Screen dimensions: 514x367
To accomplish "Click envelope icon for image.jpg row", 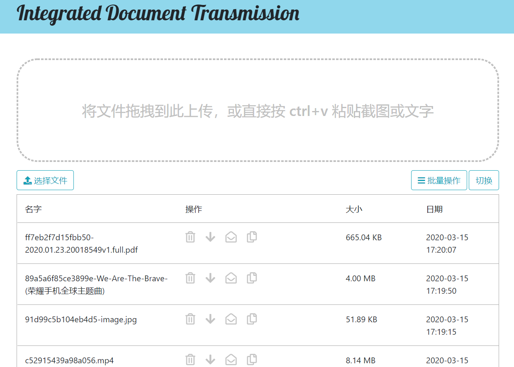I will coord(231,319).
